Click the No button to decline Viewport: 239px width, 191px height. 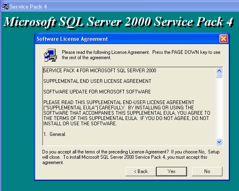click(x=207, y=171)
